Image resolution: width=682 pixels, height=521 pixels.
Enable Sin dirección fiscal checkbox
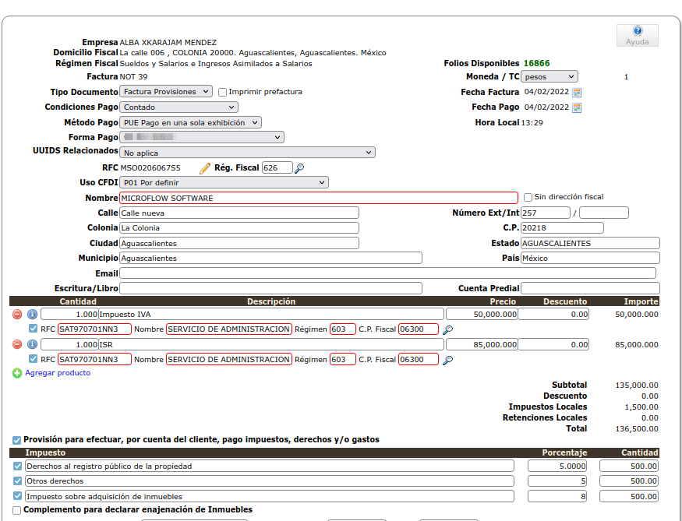[x=528, y=197]
